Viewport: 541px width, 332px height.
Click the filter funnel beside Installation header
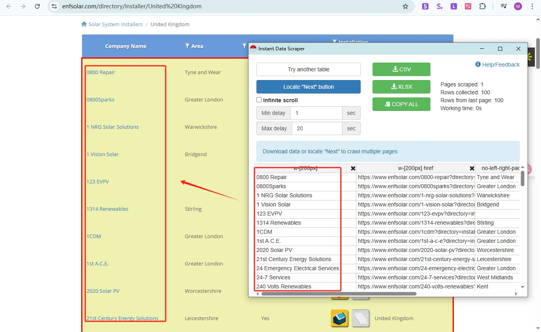pyautogui.click(x=335, y=41)
